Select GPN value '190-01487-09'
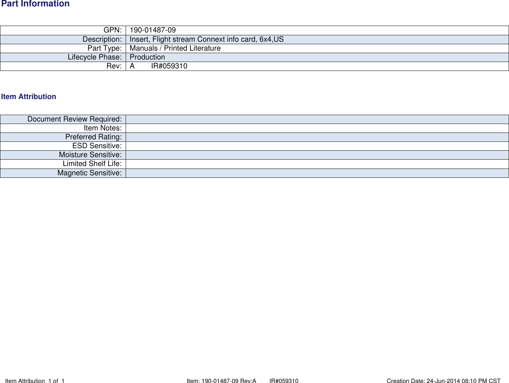The width and height of the screenshot is (509, 383). click(153, 30)
